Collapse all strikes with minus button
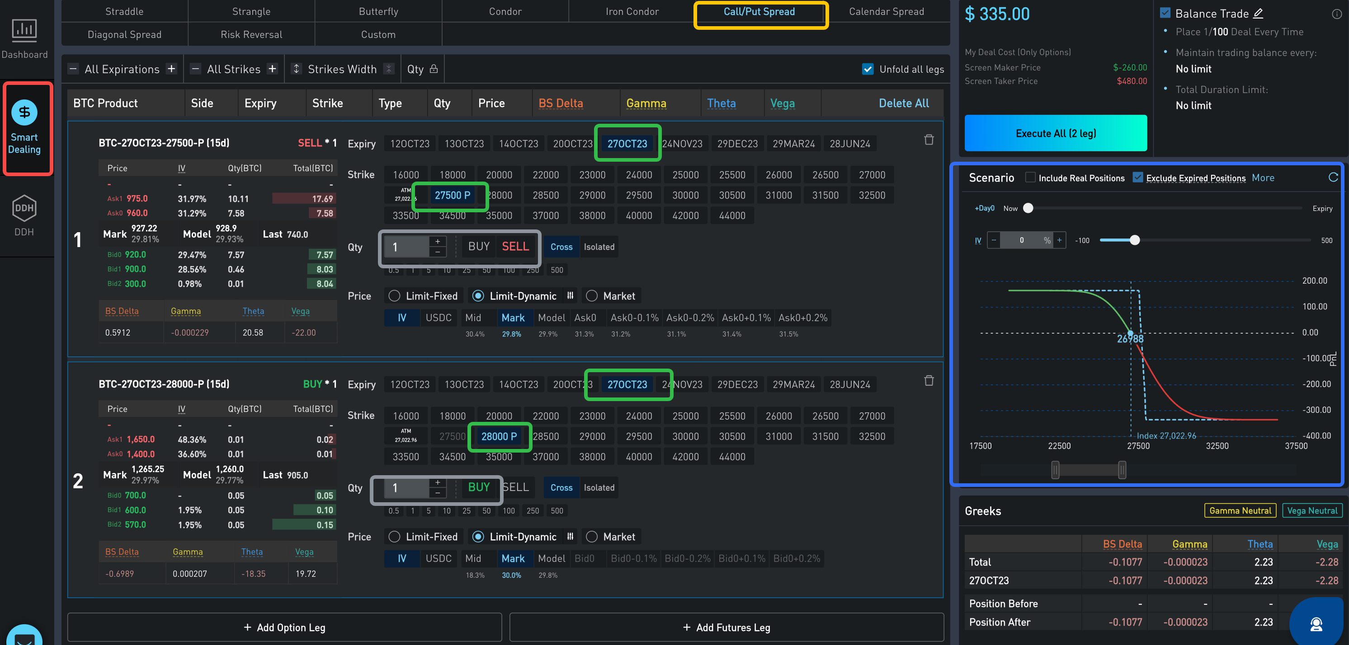This screenshot has width=1349, height=645. [x=195, y=69]
